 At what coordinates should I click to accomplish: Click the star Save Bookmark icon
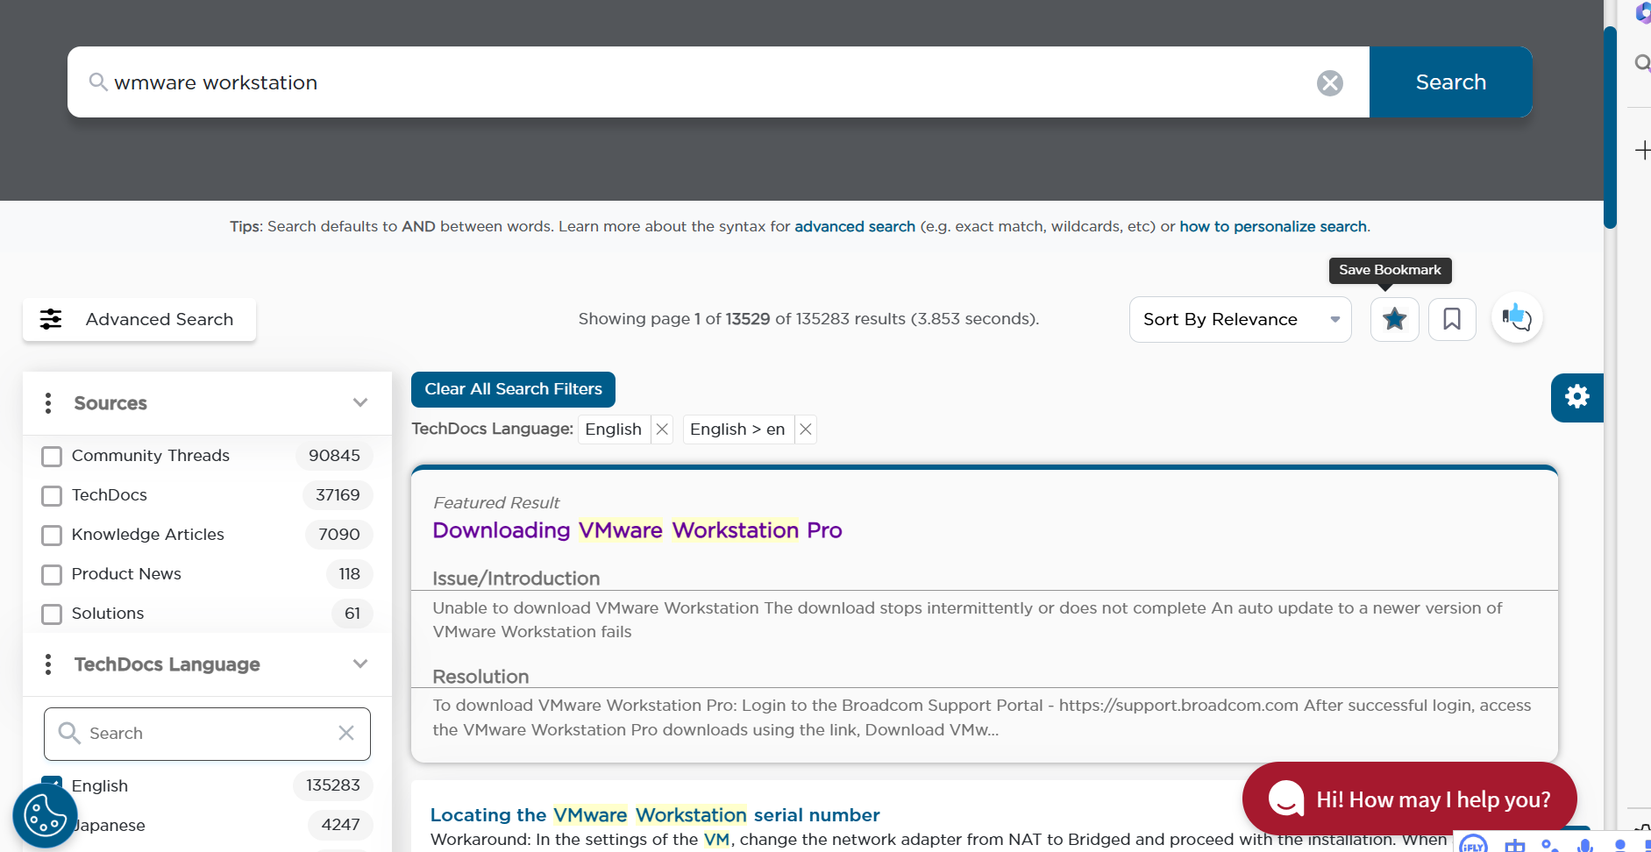1394,319
